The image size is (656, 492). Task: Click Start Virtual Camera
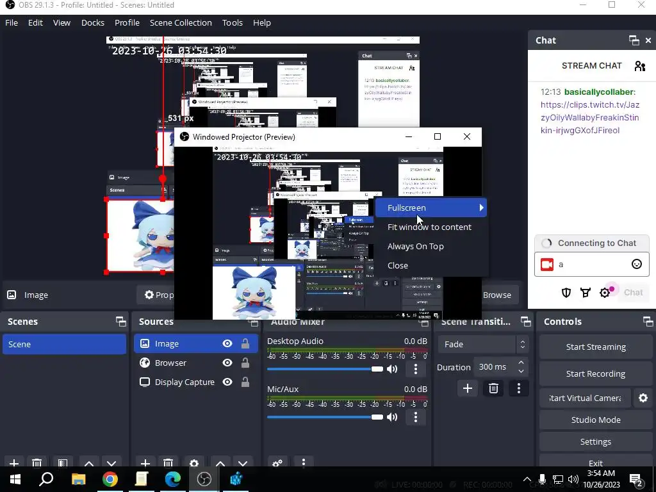point(585,398)
